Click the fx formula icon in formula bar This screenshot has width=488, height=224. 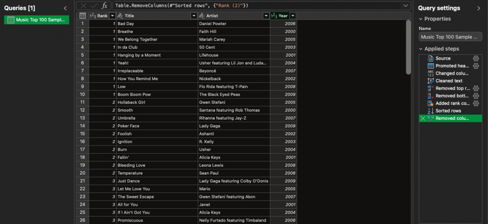(x=104, y=6)
